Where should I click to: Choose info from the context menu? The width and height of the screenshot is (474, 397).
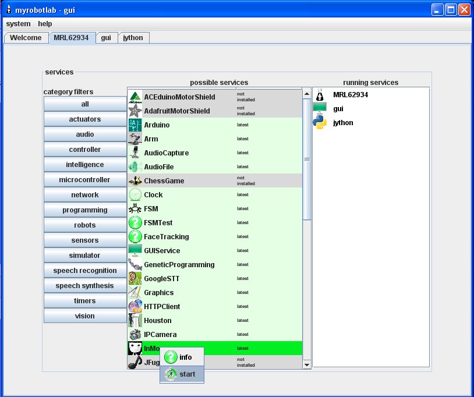[182, 357]
